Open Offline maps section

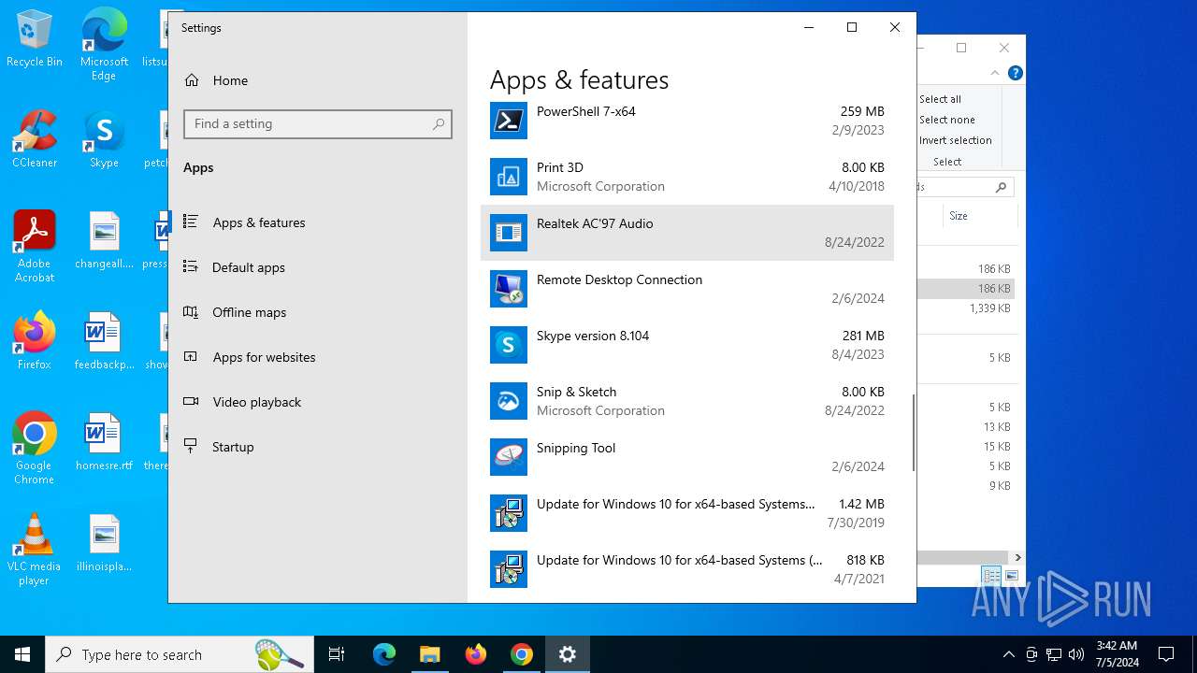(x=318, y=312)
